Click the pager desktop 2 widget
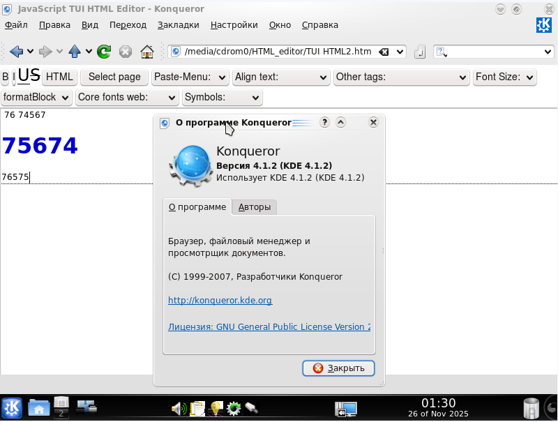The image size is (558, 422). (x=61, y=414)
